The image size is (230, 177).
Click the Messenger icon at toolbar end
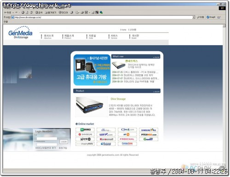click(x=101, y=12)
